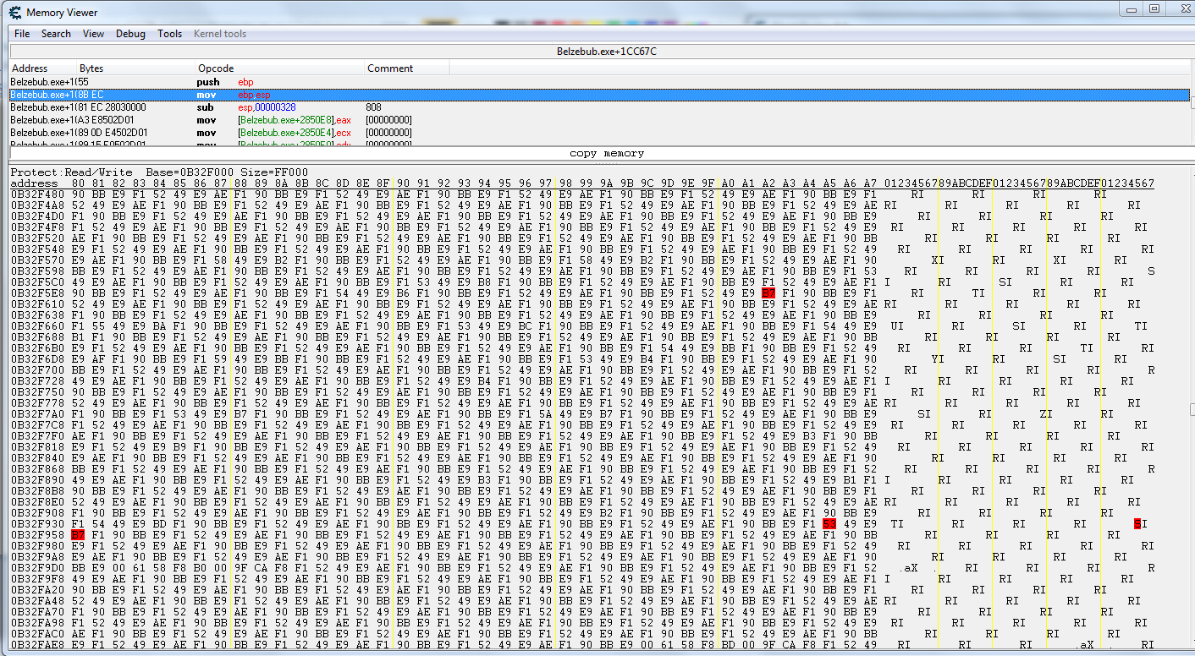
Task: Open the Tools menu
Action: (x=169, y=34)
